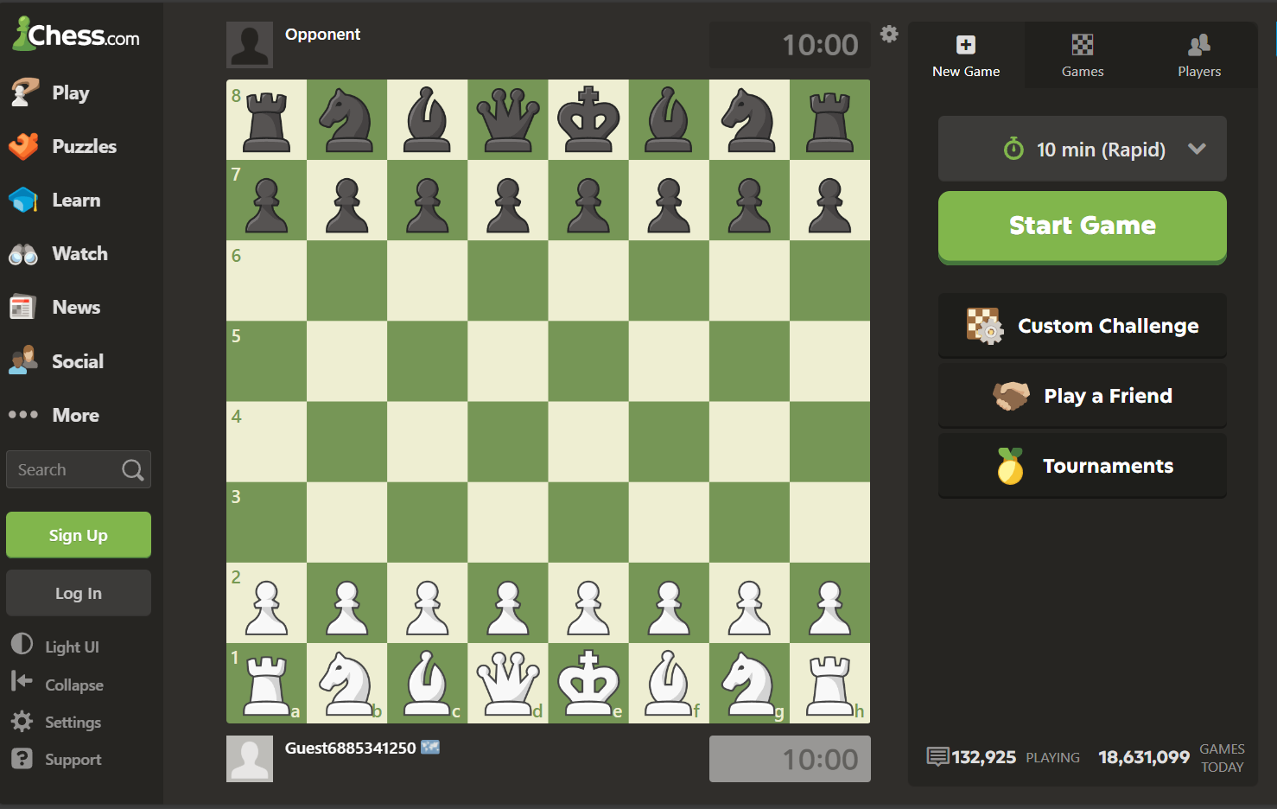Switch to the New Game tab
The width and height of the screenshot is (1277, 809).
click(966, 55)
